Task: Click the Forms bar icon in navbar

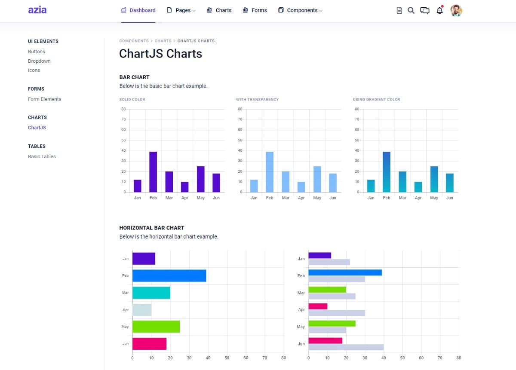Action: tap(245, 9)
